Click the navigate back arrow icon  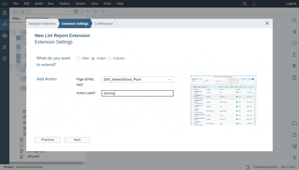click(95, 11)
